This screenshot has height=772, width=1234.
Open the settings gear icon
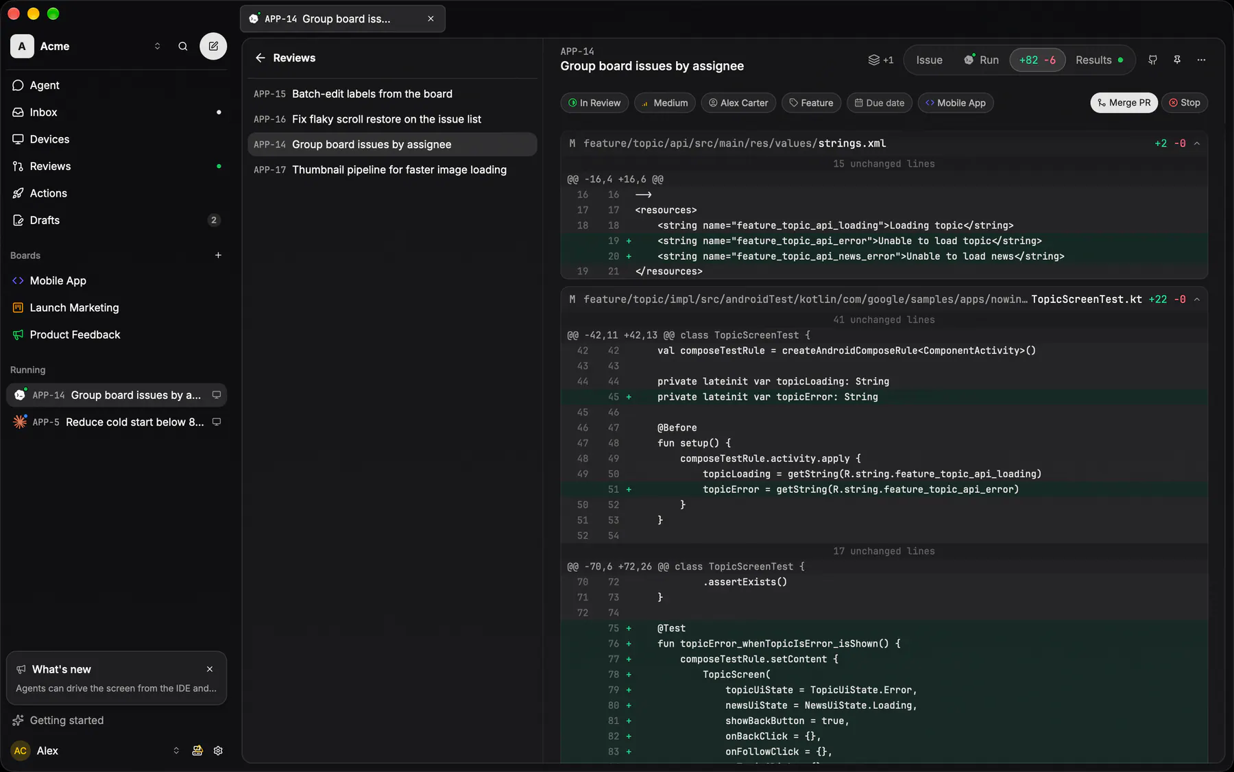pos(218,751)
